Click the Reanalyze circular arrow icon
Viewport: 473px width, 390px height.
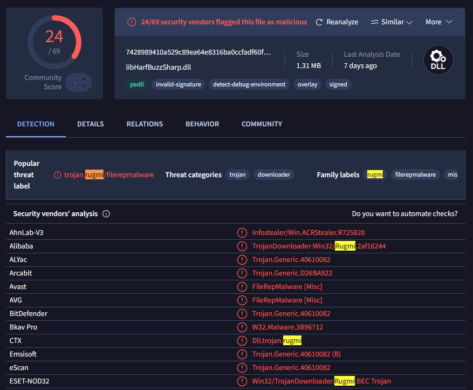[x=319, y=22]
